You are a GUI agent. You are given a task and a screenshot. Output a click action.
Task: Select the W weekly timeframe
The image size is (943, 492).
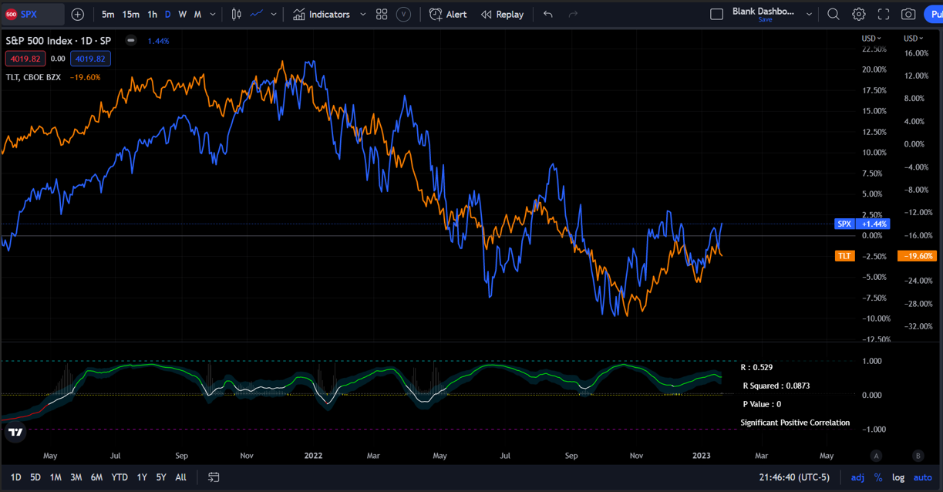tap(183, 14)
